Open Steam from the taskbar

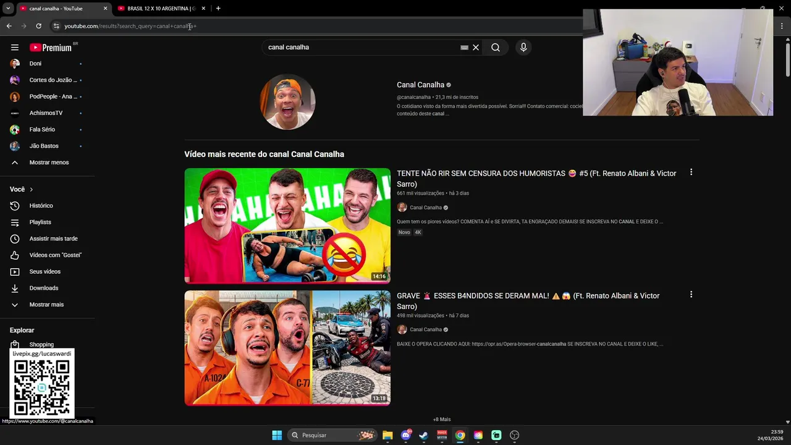(423, 435)
